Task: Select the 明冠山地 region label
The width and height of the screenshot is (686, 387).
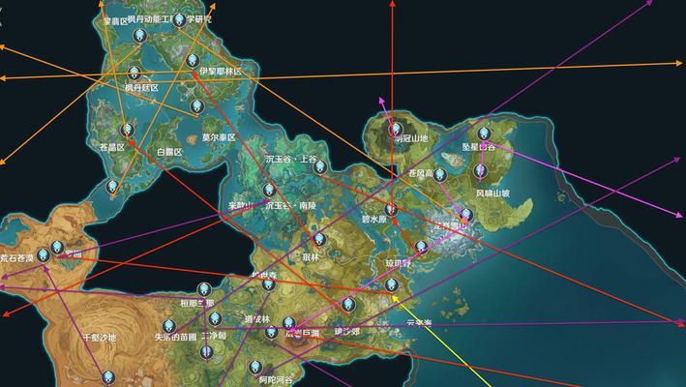Action: pyautogui.click(x=410, y=138)
